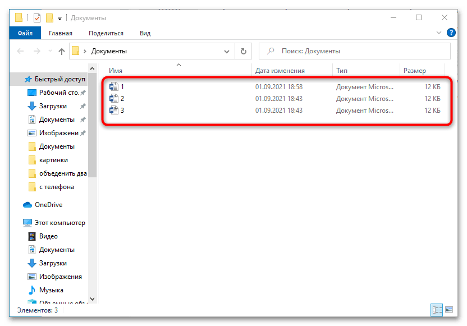Sort by Дата изменения column header
The height and width of the screenshot is (326, 467).
(280, 71)
